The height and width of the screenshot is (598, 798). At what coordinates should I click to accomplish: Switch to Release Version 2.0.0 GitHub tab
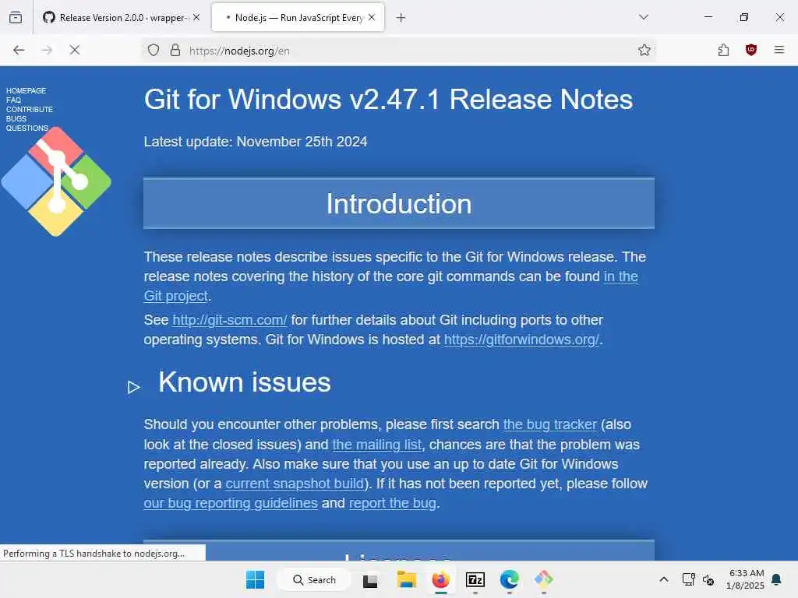121,17
